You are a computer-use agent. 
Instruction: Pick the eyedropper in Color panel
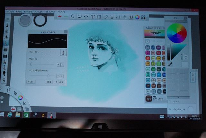(x=170, y=64)
